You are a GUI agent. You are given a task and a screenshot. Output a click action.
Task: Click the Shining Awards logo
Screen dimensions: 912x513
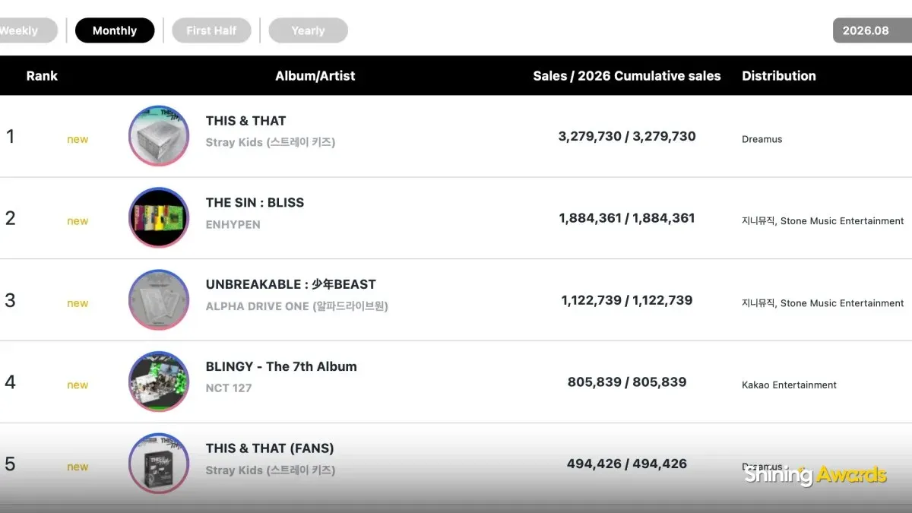coord(815,475)
